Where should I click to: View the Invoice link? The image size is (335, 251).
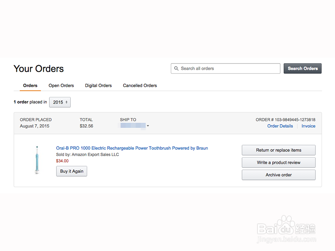[x=309, y=126]
